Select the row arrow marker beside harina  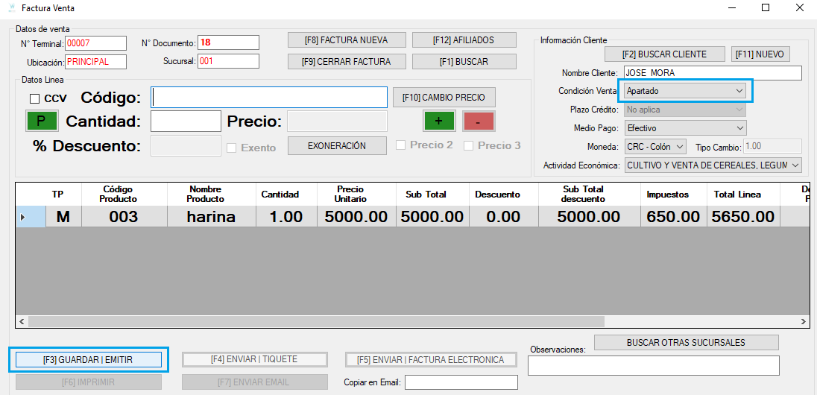tap(22, 217)
